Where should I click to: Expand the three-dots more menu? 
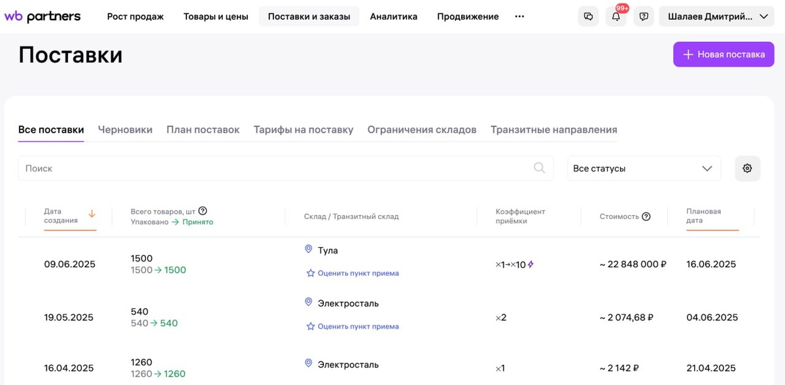(519, 17)
